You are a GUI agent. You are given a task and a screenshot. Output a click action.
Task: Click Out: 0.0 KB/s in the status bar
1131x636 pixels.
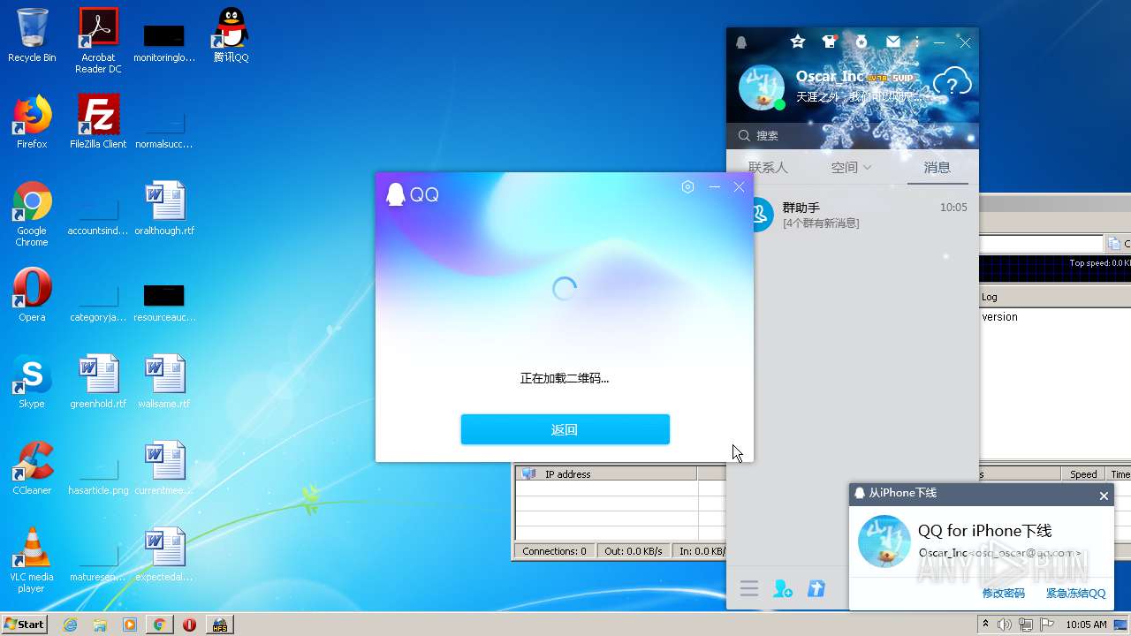pyautogui.click(x=634, y=551)
